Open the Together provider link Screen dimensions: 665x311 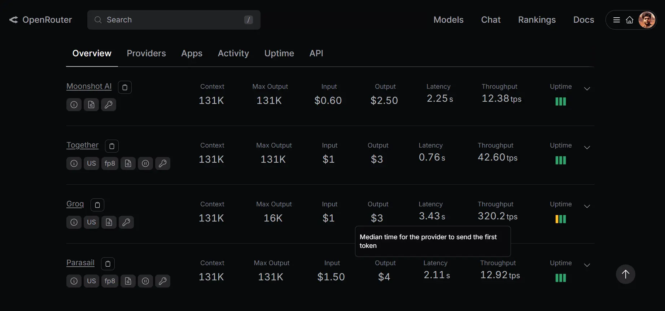[82, 145]
